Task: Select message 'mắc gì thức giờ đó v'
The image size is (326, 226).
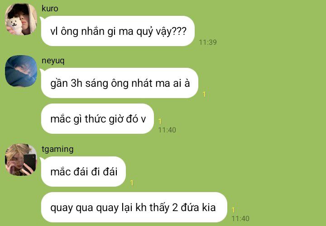Action: (97, 119)
